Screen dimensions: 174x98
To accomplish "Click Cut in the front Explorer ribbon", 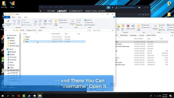I will click(x=24, y=20).
